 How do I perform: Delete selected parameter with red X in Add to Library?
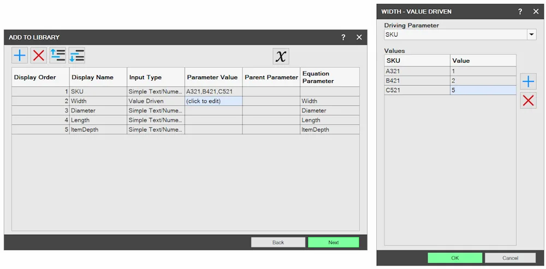(39, 55)
